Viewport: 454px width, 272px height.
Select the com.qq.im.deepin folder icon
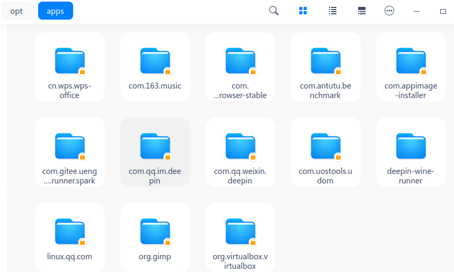click(155, 146)
